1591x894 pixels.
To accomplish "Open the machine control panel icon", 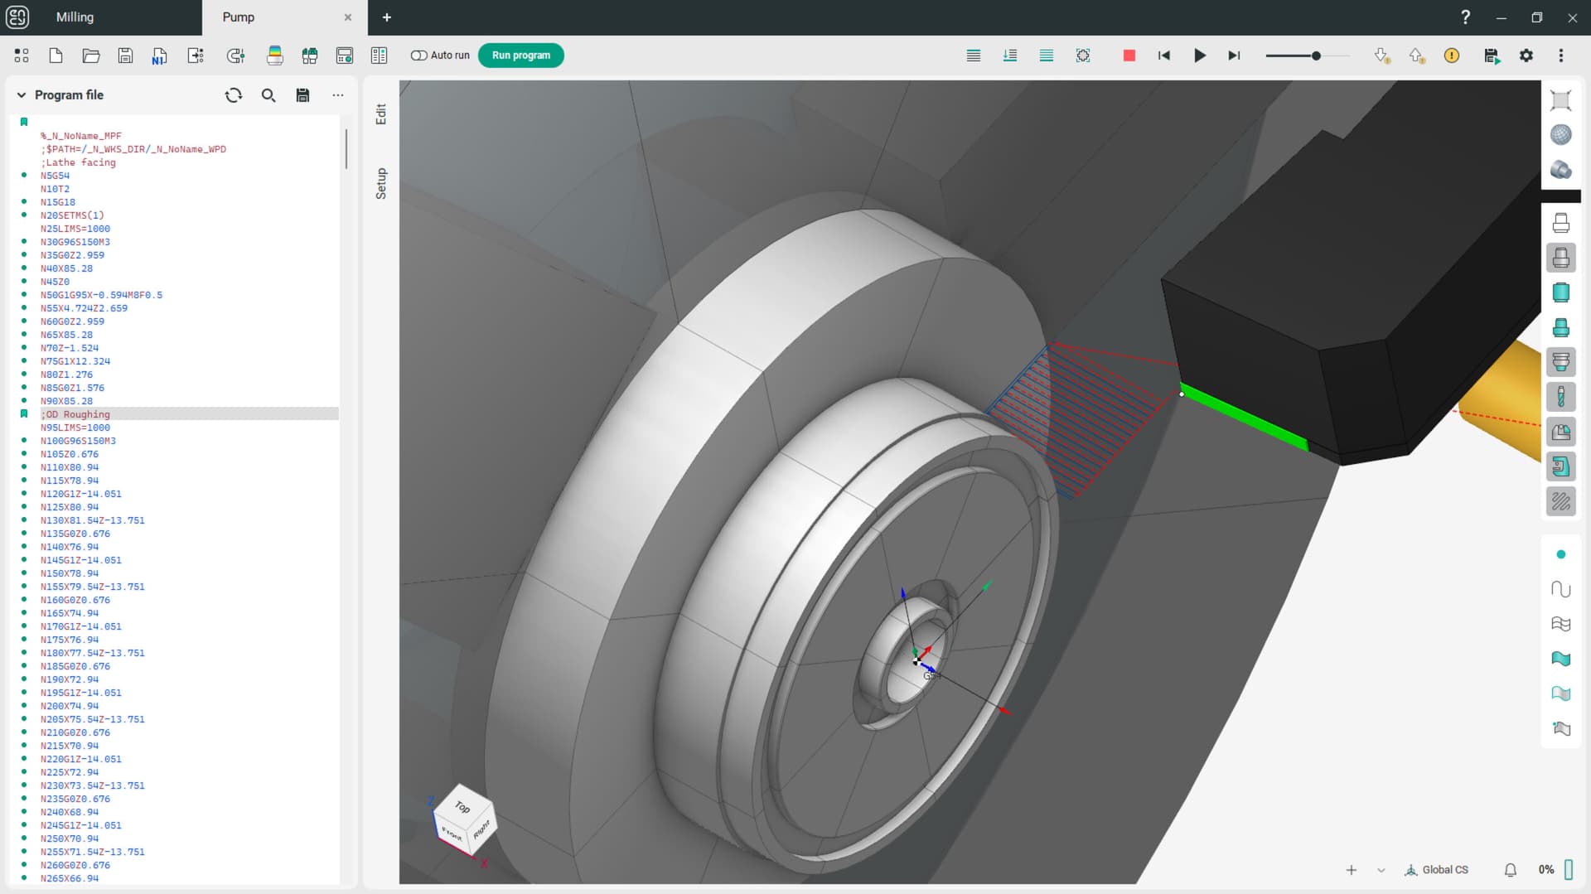I will (x=345, y=55).
